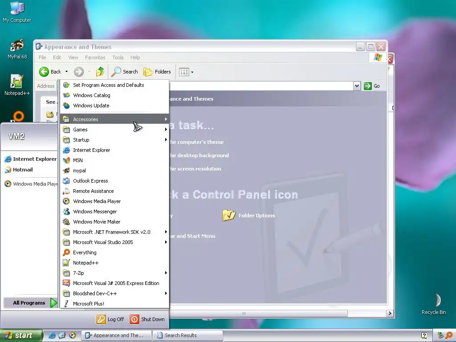Expand the Bloodshed Dev-C++ submenu
Image resolution: width=456 pixels, height=342 pixels.
[114, 293]
